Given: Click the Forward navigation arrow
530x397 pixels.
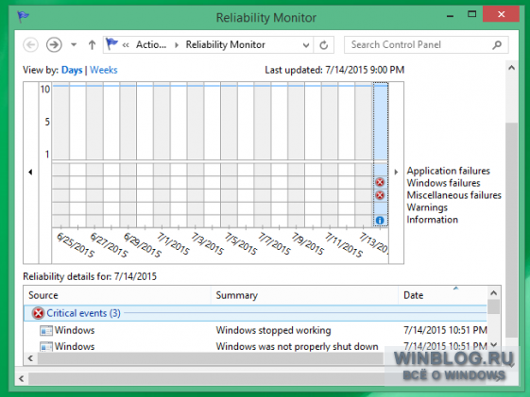Looking at the screenshot, I should coord(54,44).
